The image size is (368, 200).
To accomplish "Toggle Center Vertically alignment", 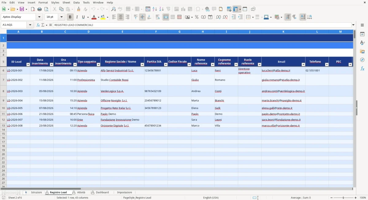I will 142,17.
